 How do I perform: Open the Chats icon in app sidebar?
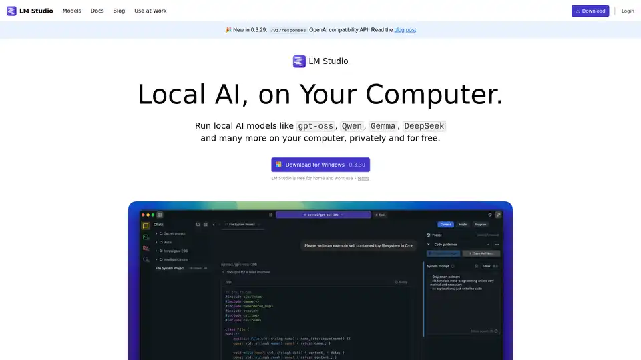pos(146,226)
